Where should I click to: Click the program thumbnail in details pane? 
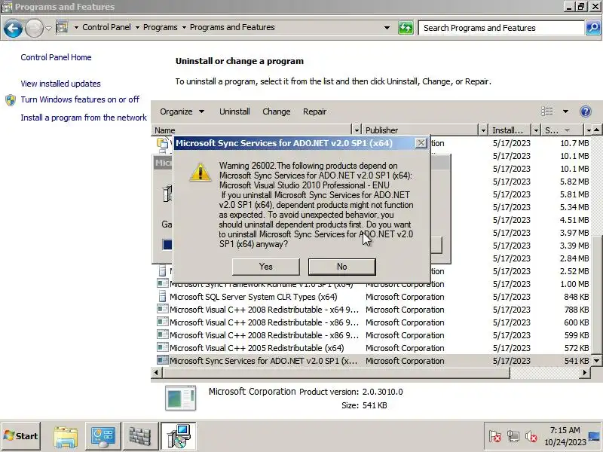coord(180,399)
